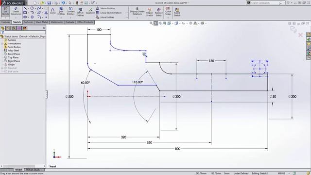Click Linear Sketch Pattern

109,13
